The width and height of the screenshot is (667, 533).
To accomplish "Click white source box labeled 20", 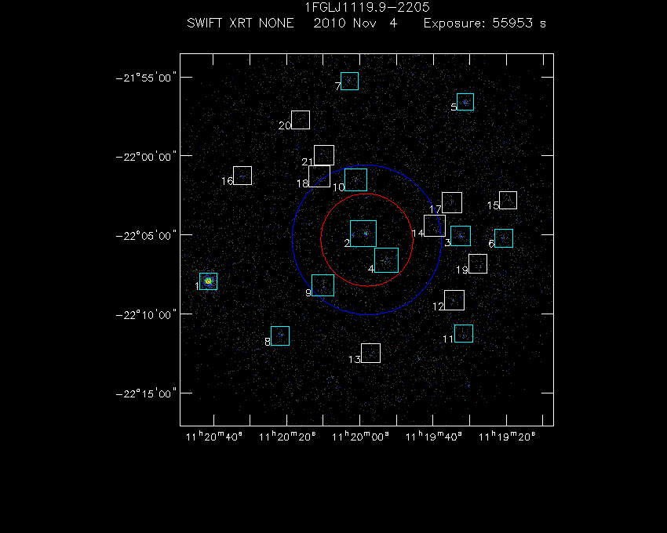I will pyautogui.click(x=301, y=120).
